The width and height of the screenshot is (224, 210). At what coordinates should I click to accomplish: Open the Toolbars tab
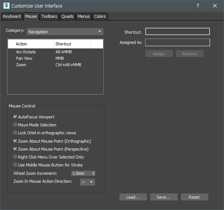49,16
